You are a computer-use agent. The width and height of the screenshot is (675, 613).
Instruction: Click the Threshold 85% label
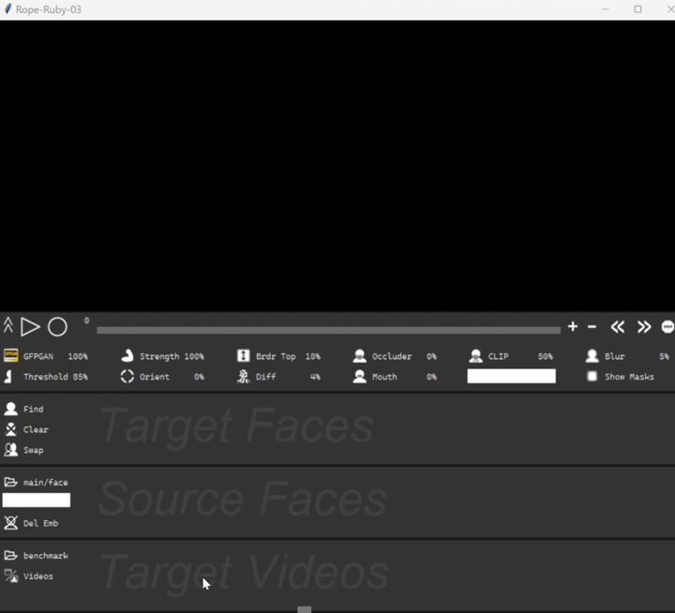[55, 377]
